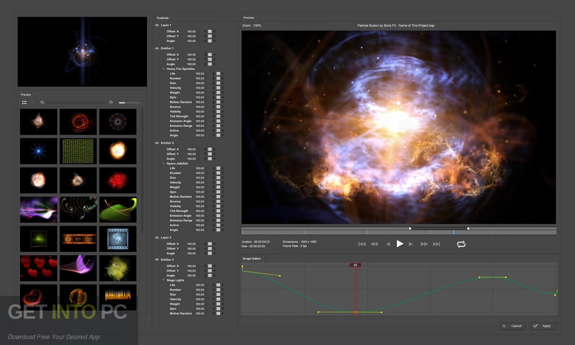Toggle visibility of Emitter 2
Screen dimensions: 575x345
(157, 143)
